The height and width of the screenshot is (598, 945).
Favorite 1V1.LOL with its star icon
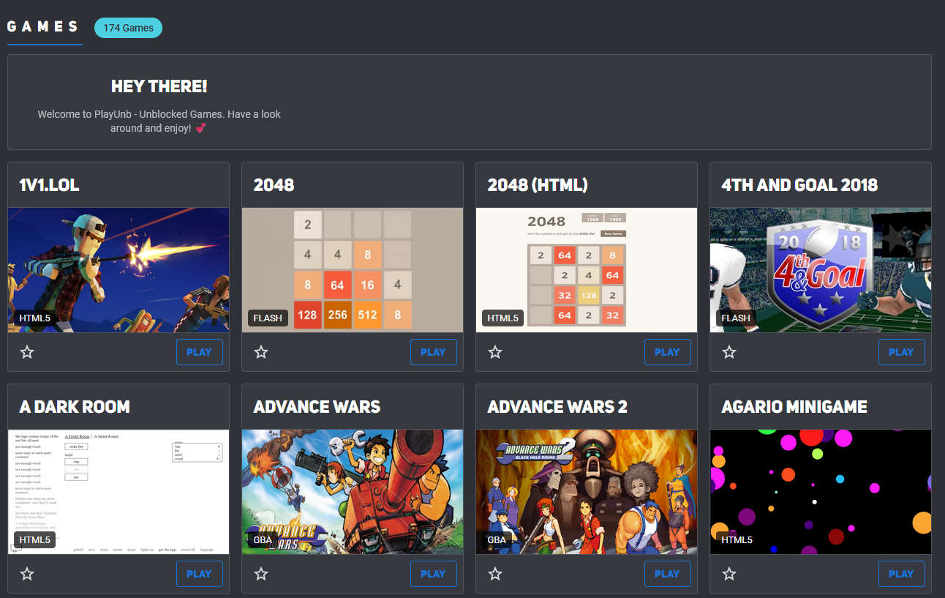click(27, 352)
